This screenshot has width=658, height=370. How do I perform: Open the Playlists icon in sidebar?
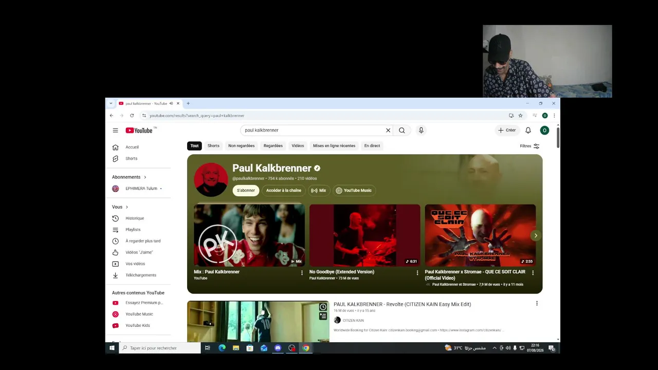[x=115, y=230]
